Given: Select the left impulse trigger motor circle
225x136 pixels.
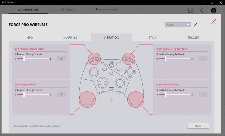Looking at the screenshot, I should pos(94,58).
